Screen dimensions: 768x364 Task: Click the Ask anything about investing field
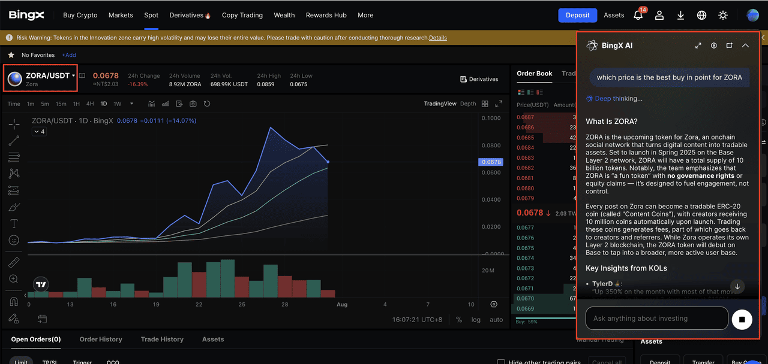(x=657, y=318)
